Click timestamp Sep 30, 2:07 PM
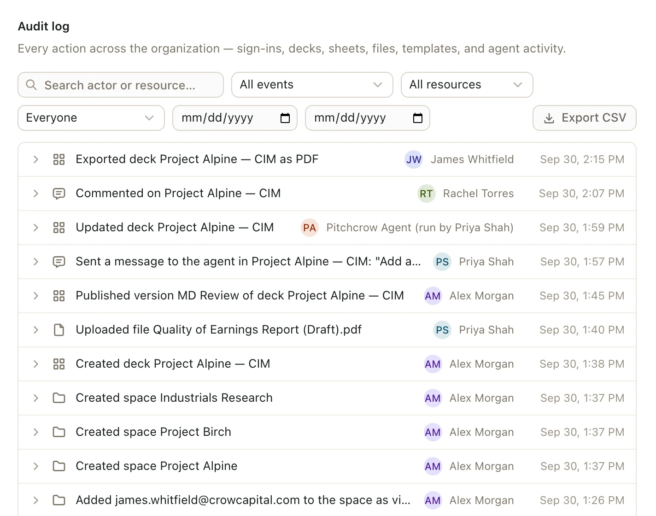This screenshot has width=656, height=516. pos(582,193)
